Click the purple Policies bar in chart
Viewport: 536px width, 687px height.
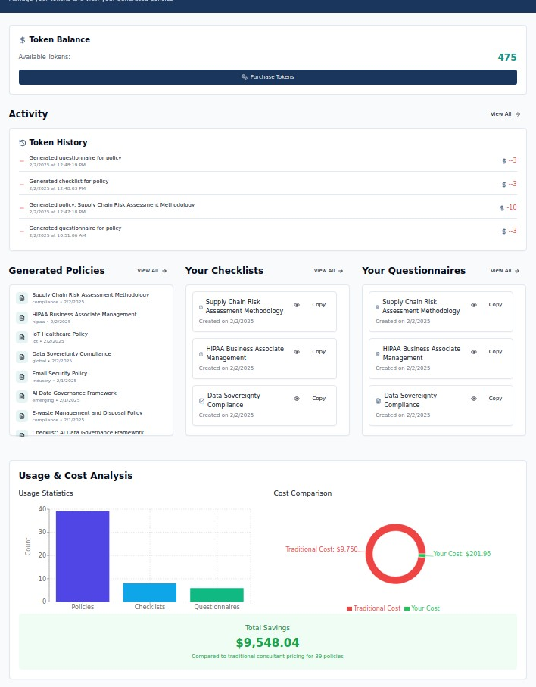click(83, 556)
